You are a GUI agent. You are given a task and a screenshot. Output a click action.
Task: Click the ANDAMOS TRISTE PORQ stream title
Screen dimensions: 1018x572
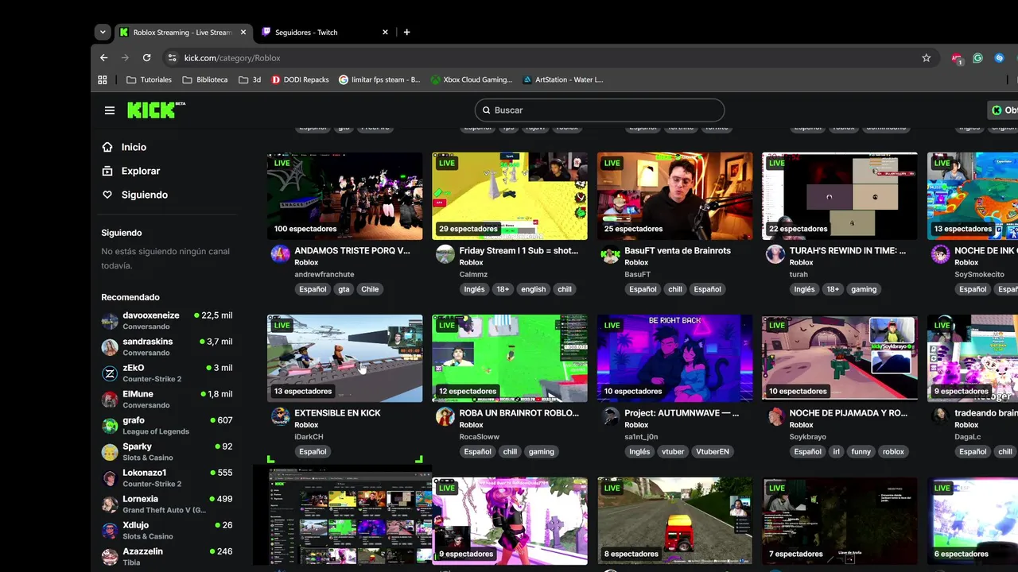click(x=352, y=250)
